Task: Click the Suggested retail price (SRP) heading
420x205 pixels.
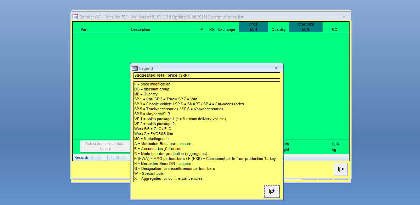Action: tap(161, 76)
